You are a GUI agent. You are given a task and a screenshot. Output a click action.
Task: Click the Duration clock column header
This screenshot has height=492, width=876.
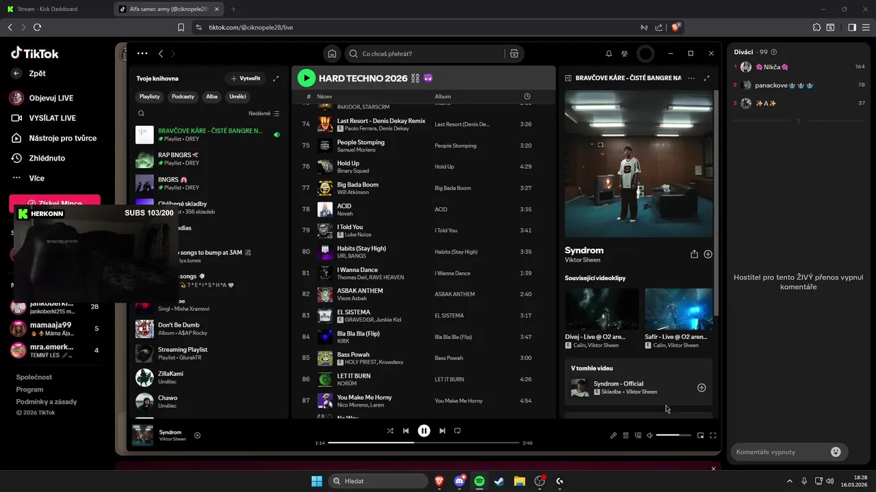pos(527,96)
